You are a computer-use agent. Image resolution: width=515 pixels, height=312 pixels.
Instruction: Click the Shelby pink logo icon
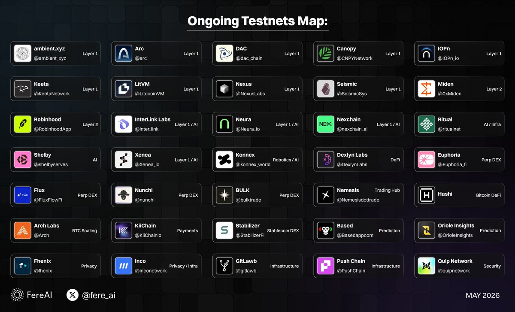[22, 160]
